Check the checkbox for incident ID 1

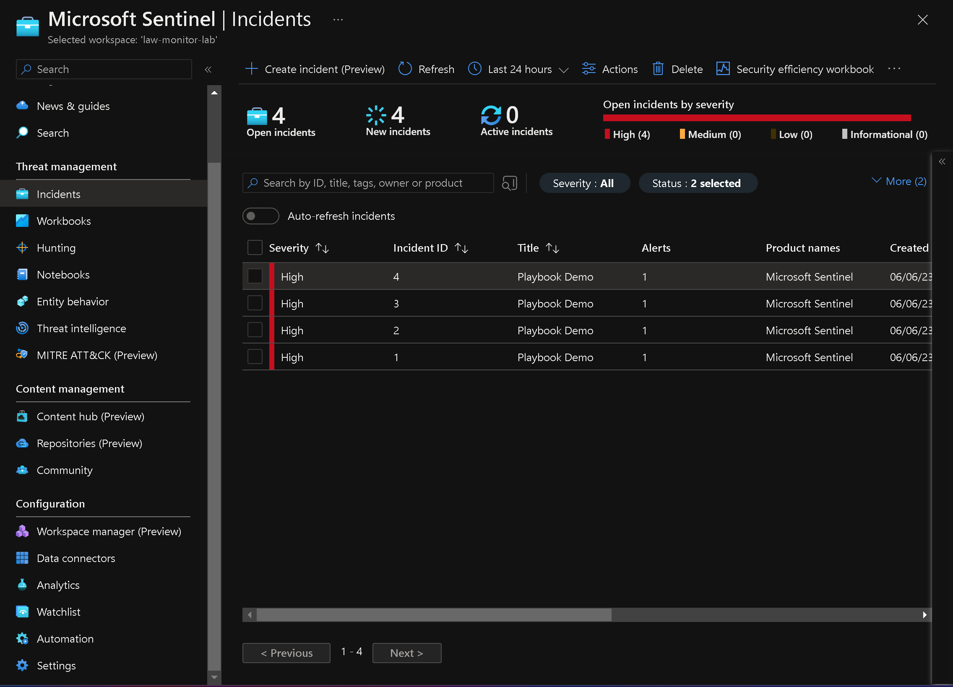click(x=255, y=357)
